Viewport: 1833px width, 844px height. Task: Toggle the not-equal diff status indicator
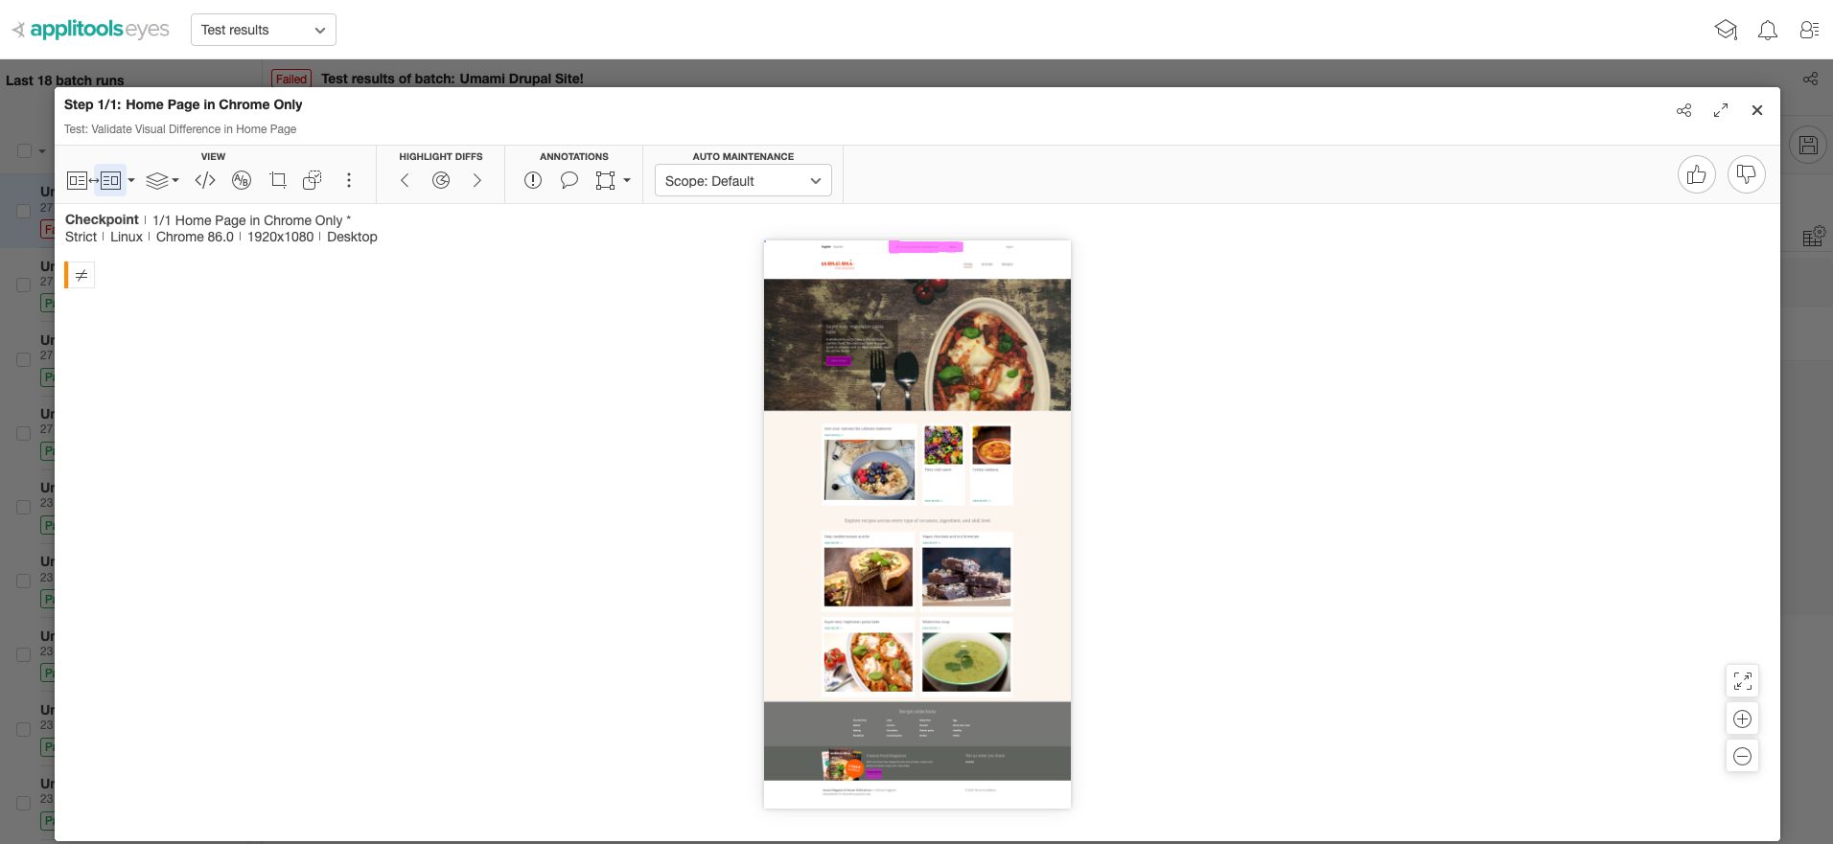pyautogui.click(x=81, y=275)
